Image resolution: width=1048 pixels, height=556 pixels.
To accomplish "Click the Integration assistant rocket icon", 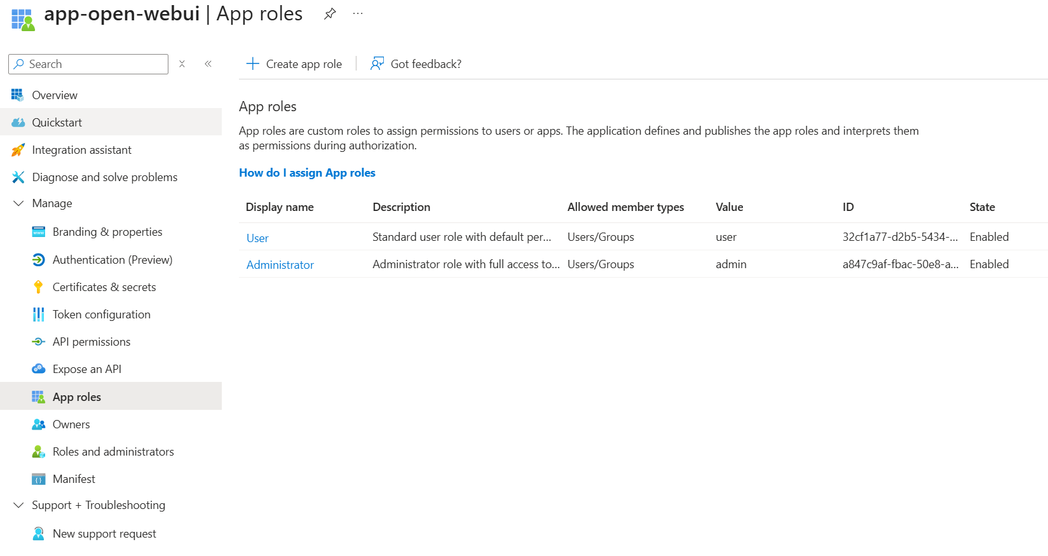I will (x=18, y=150).
